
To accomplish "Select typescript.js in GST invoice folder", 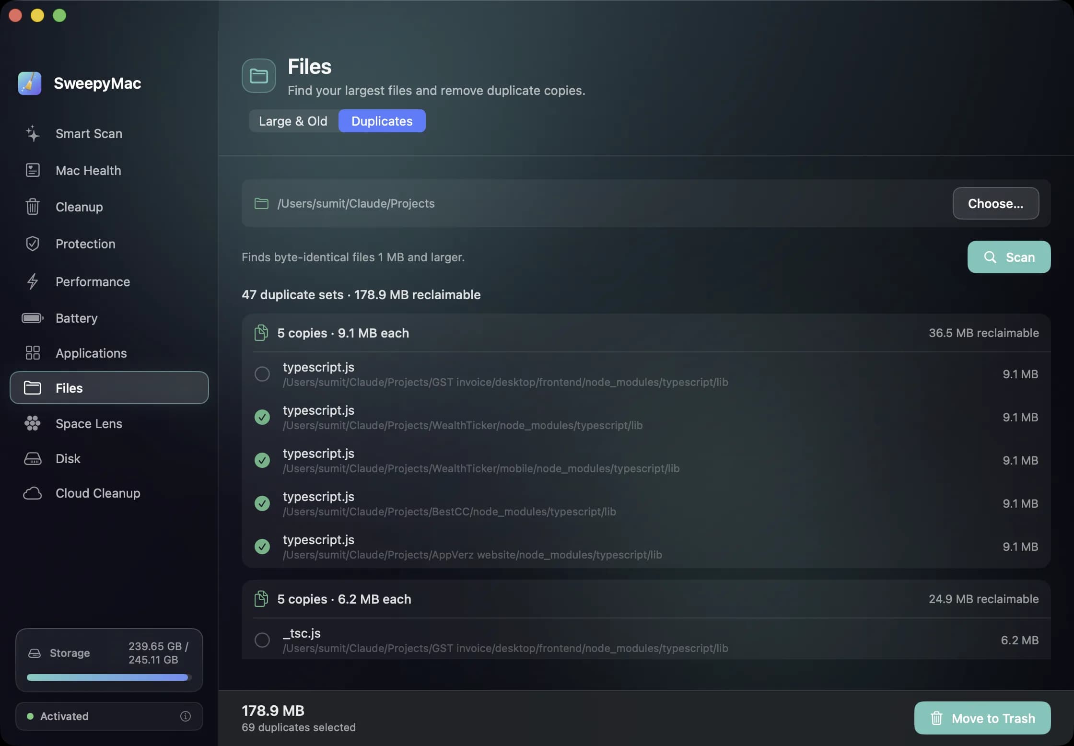I will click(262, 374).
